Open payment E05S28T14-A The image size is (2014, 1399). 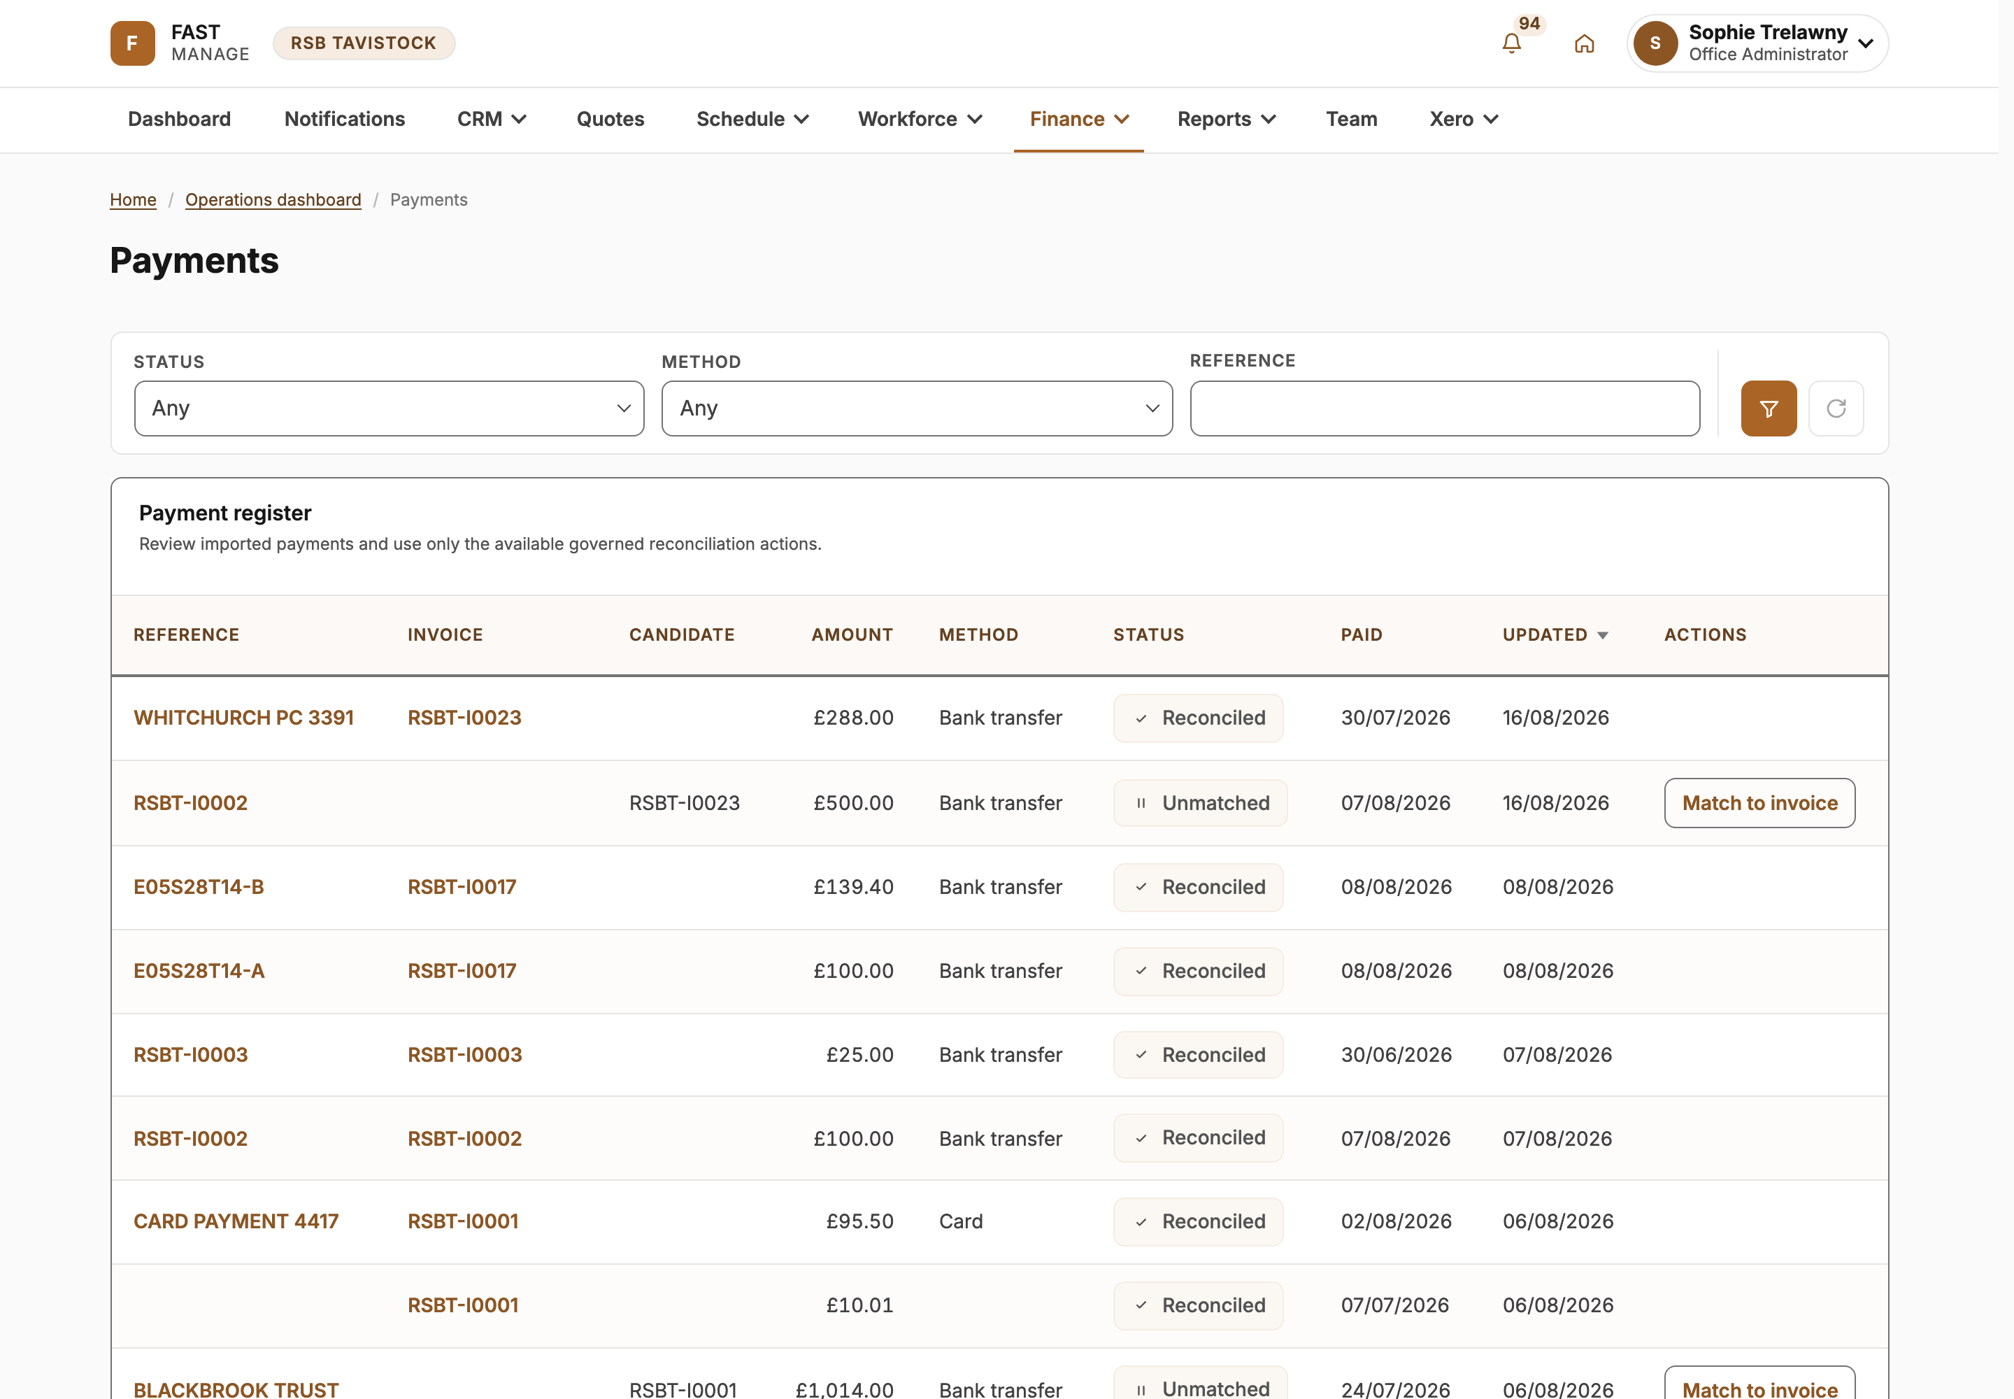pos(199,971)
